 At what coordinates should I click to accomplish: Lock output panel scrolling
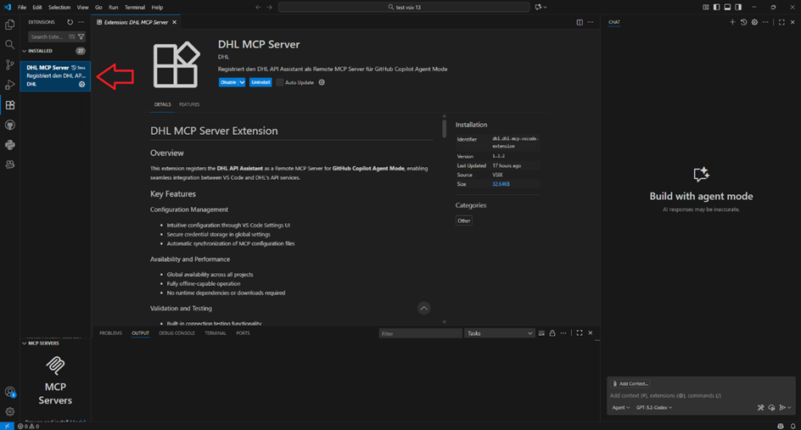pyautogui.click(x=552, y=333)
